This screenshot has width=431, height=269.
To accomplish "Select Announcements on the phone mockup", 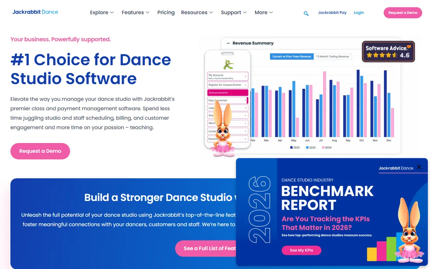I will (228, 93).
